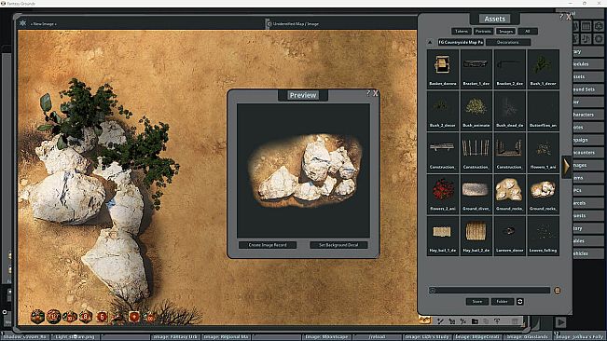Open the assets Folder button
This screenshot has height=341, width=607.
502,302
